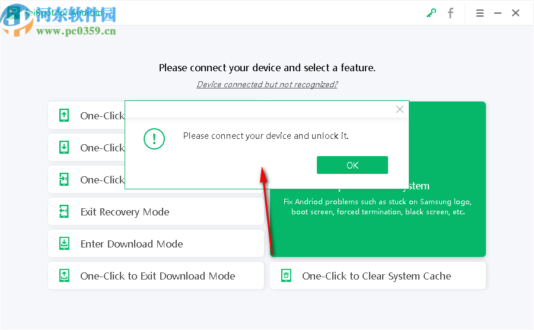The height and width of the screenshot is (330, 534).
Task: Click the Clear System Cache trash icon
Action: (286, 275)
